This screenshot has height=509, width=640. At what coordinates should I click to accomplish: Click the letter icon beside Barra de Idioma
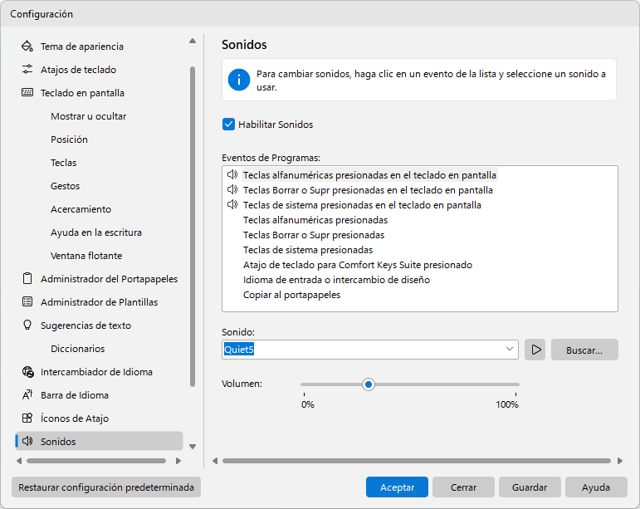pyautogui.click(x=27, y=394)
